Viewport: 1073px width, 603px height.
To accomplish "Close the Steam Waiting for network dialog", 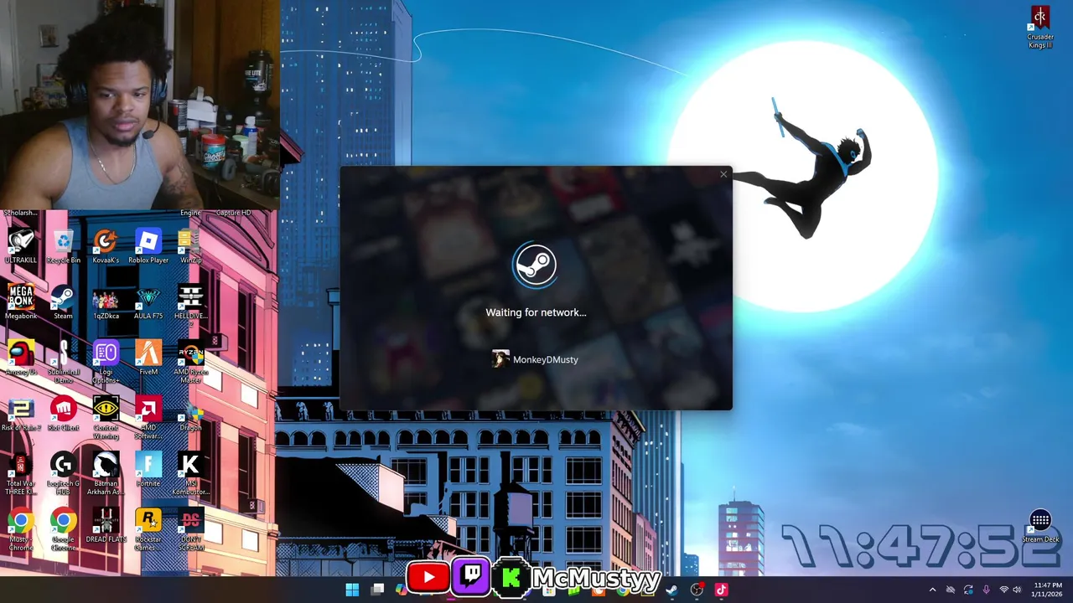I will coord(723,175).
